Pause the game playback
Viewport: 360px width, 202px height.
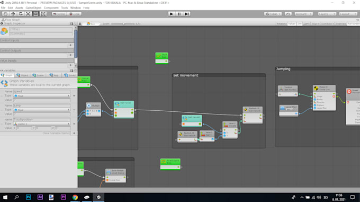[179, 14]
